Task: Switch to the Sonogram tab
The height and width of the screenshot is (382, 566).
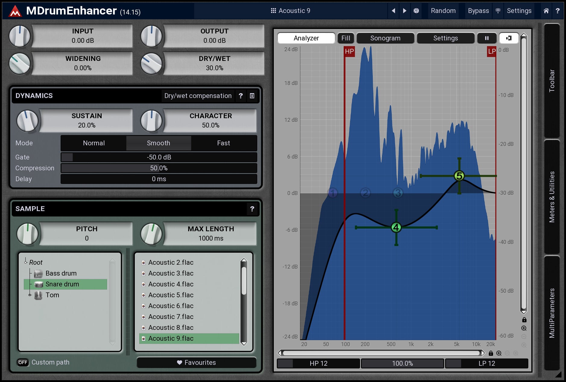Action: point(385,38)
